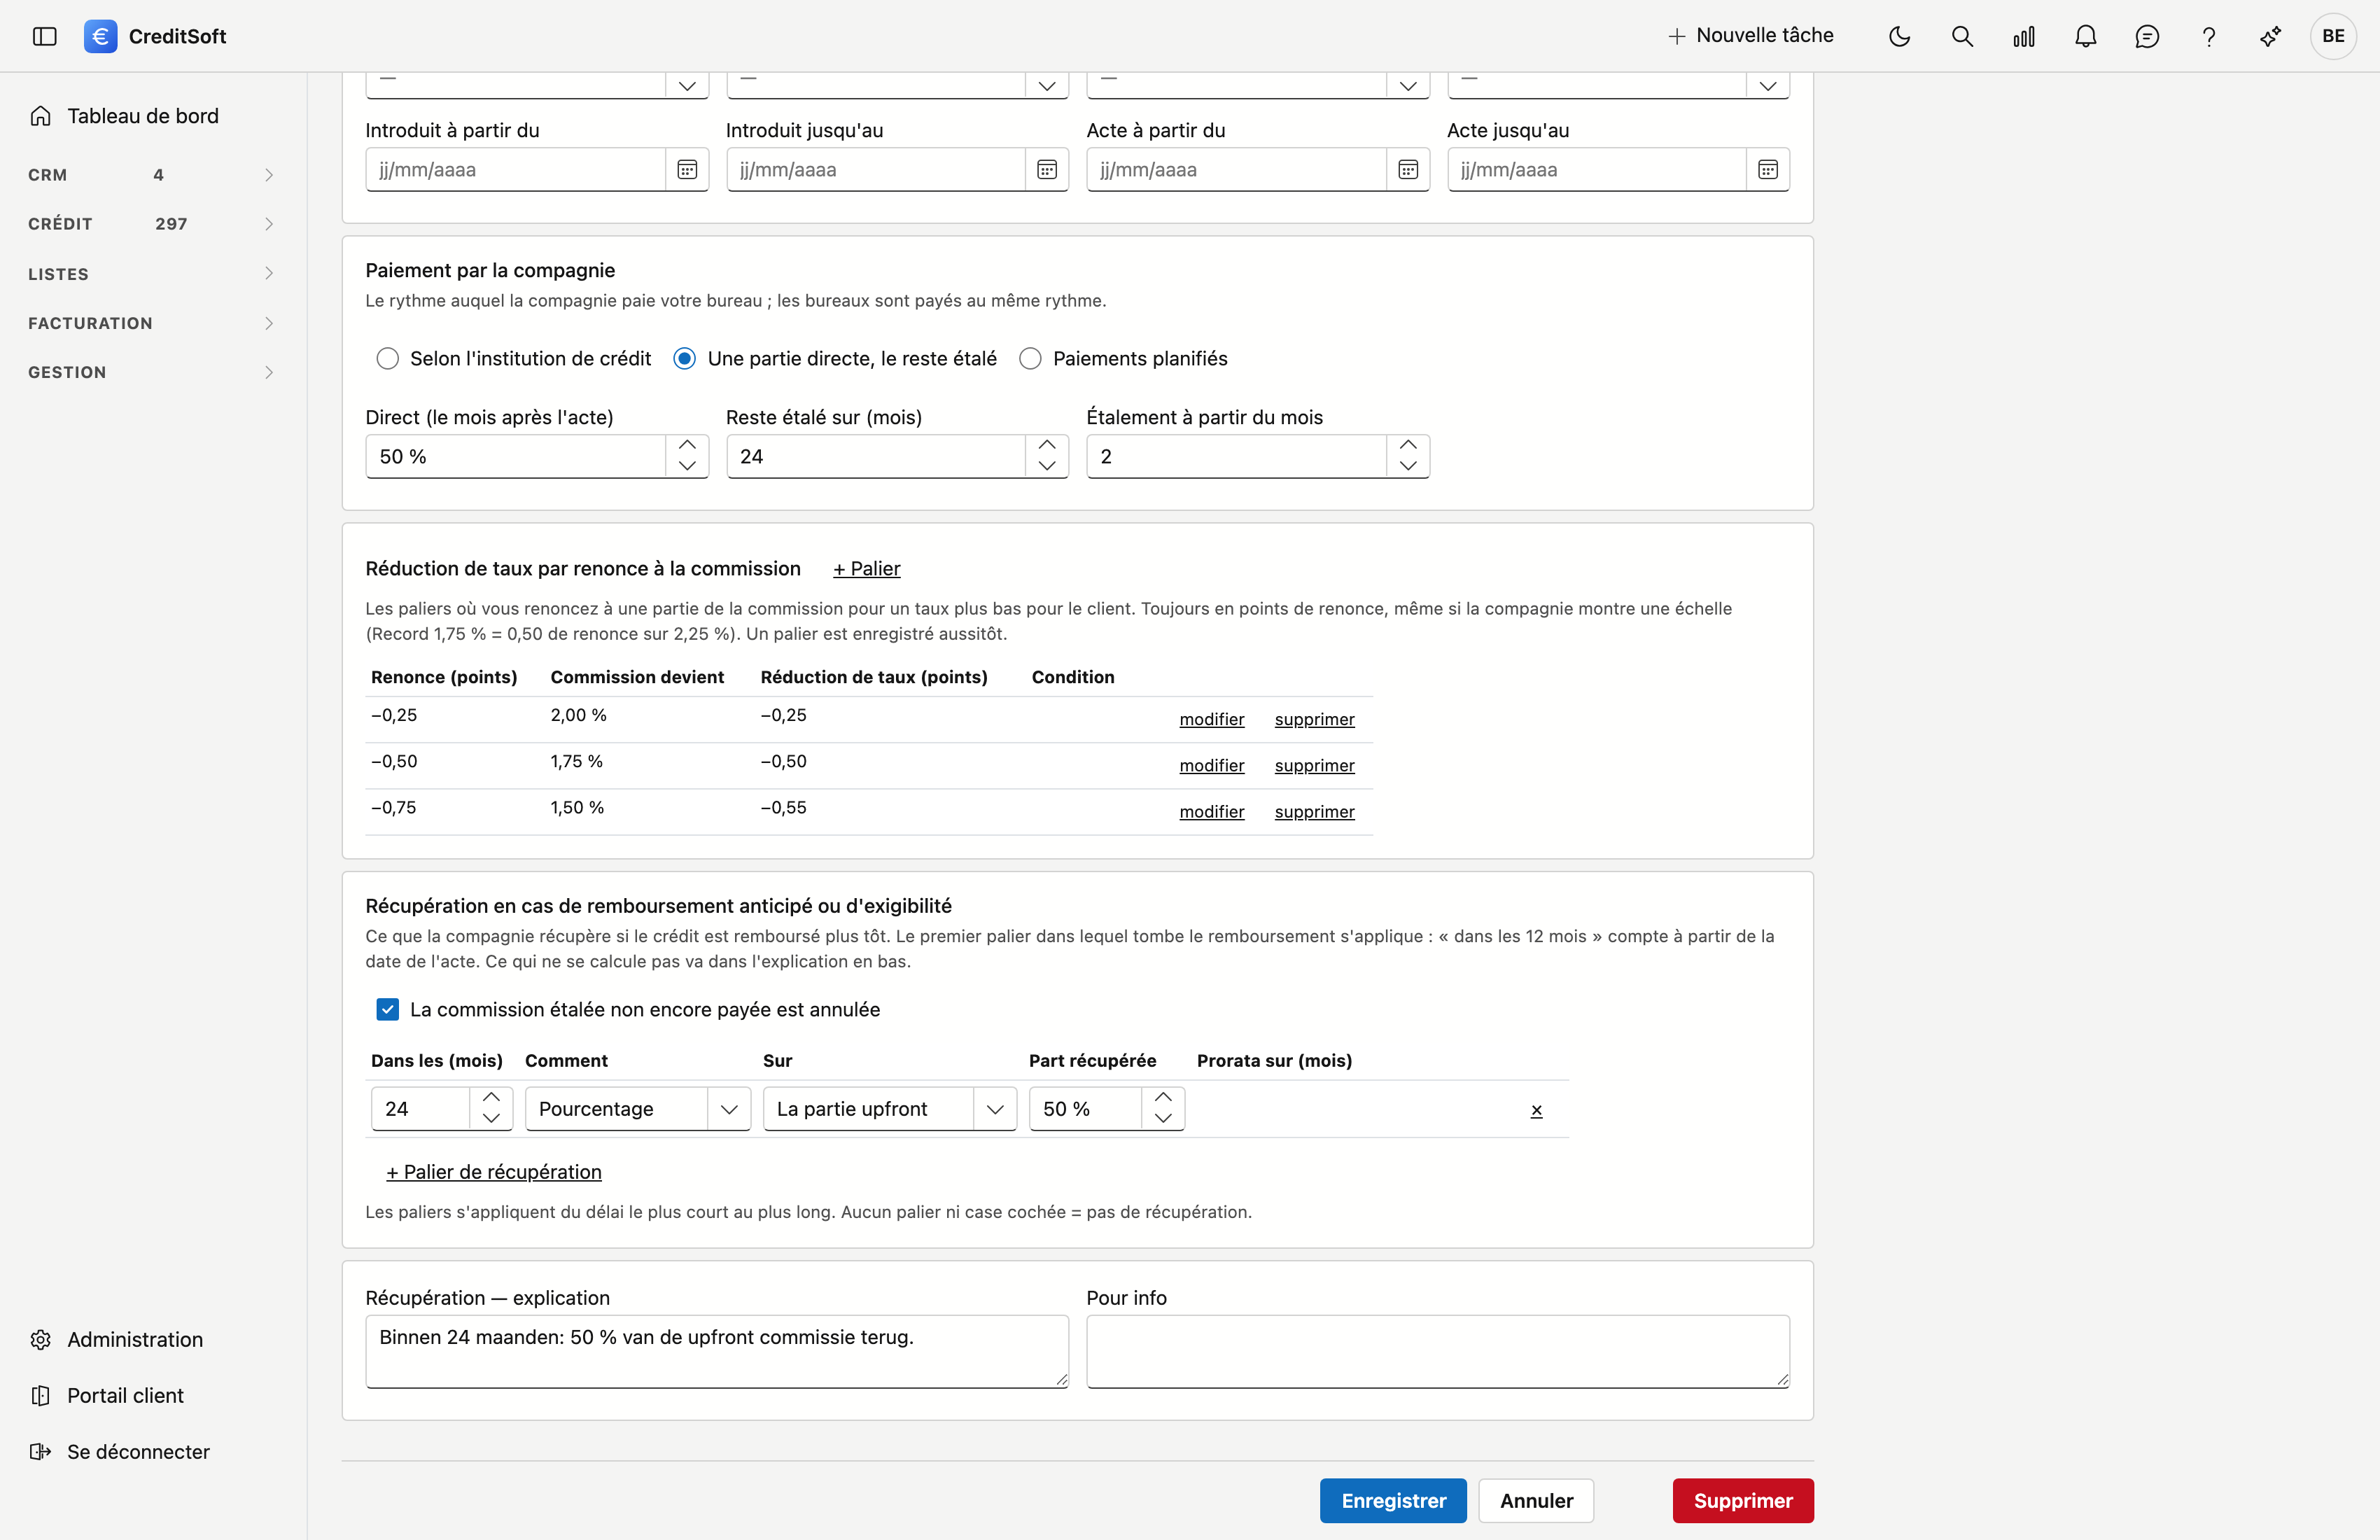Open help question mark icon
The image size is (2380, 1540).
(2209, 36)
